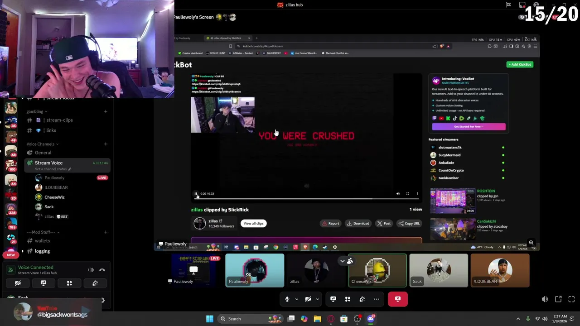Click Copy URL in streamed page
The height and width of the screenshot is (326, 580).
pos(409,223)
